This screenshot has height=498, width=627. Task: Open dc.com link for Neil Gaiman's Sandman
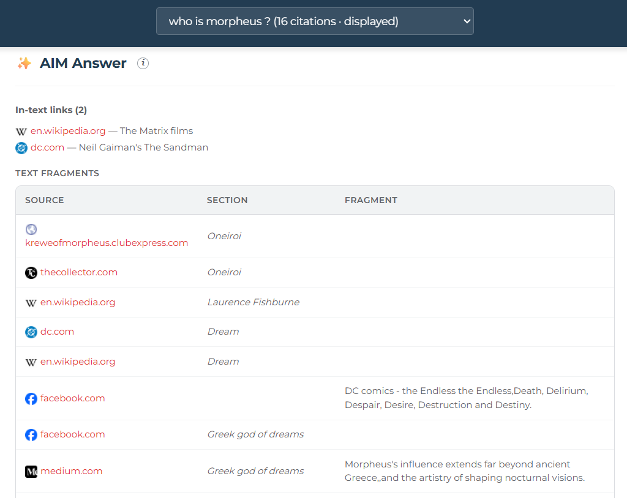[x=47, y=147]
